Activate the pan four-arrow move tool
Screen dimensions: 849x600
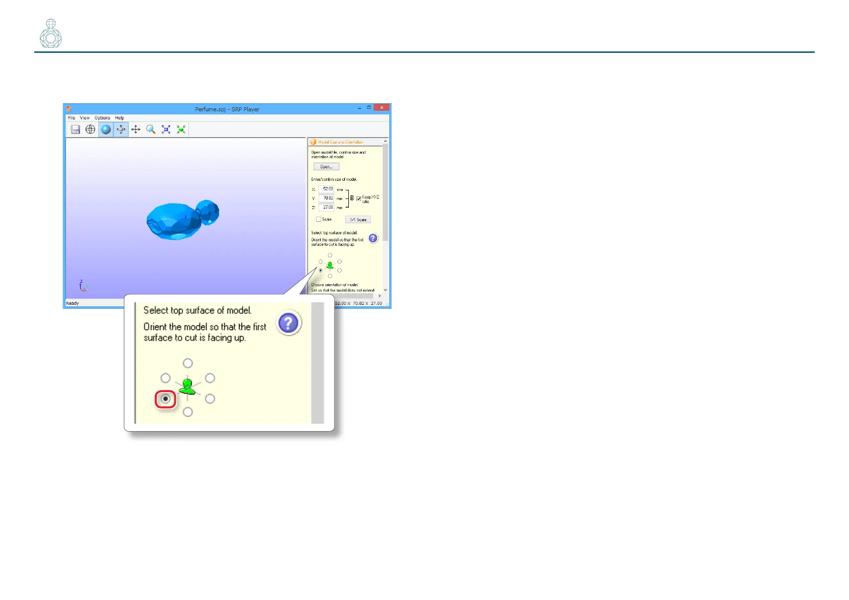click(136, 129)
